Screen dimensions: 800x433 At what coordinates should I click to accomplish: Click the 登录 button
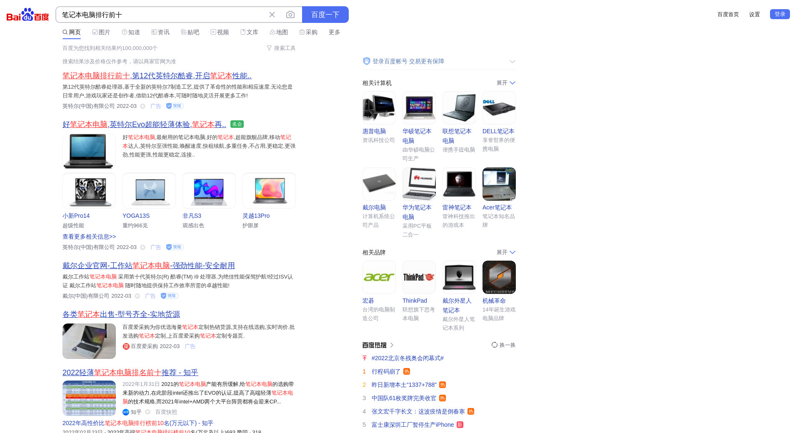780,14
